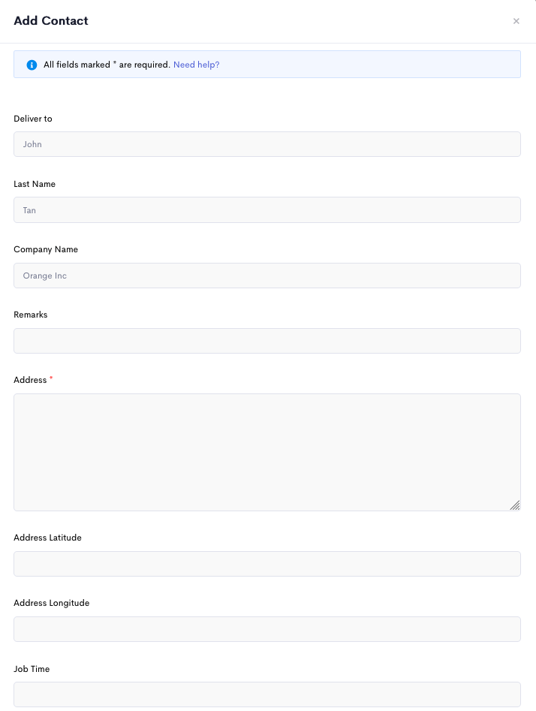This screenshot has height=711, width=536.
Task: Click the Remarks label above its field
Action: 30,315
